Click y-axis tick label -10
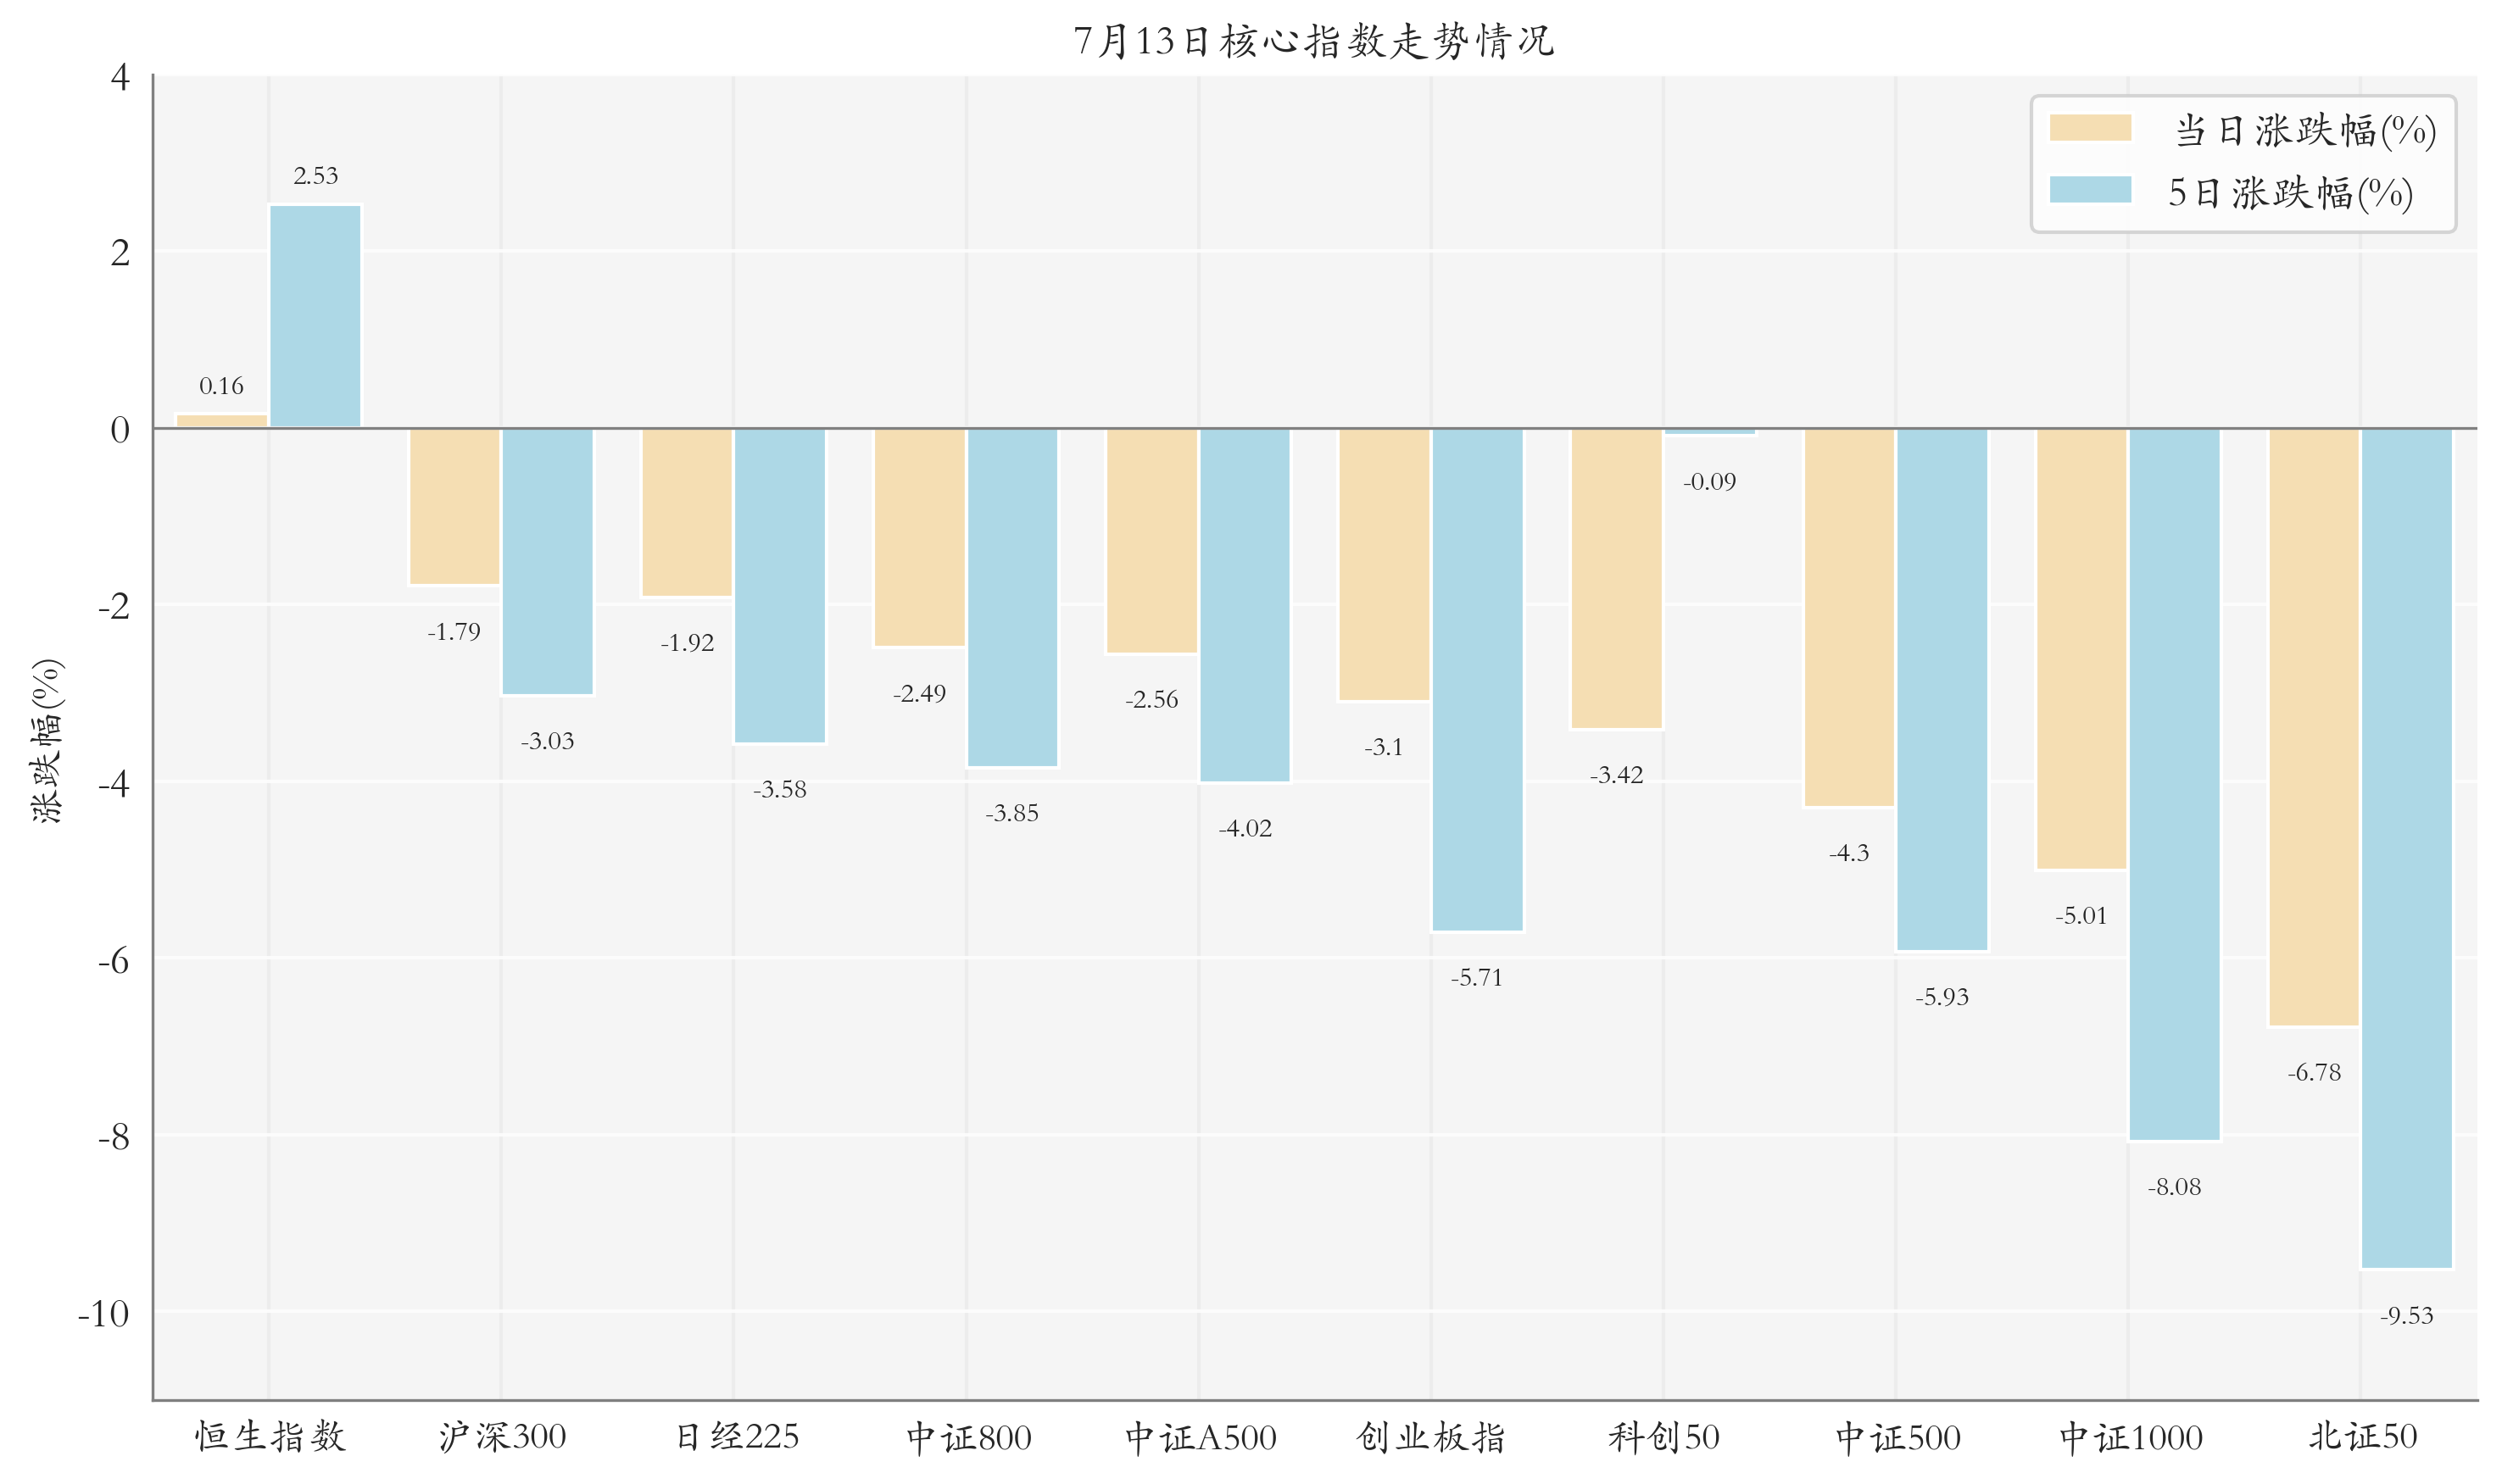 click(104, 1313)
